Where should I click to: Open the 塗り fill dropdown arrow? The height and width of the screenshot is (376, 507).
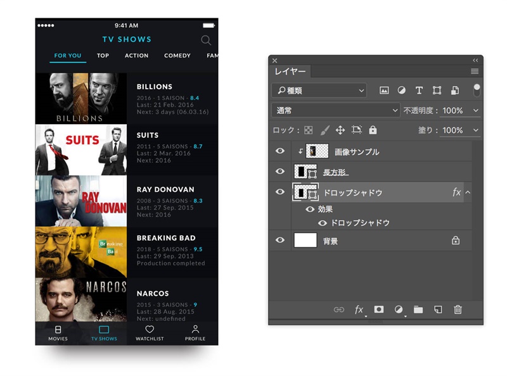pos(476,130)
